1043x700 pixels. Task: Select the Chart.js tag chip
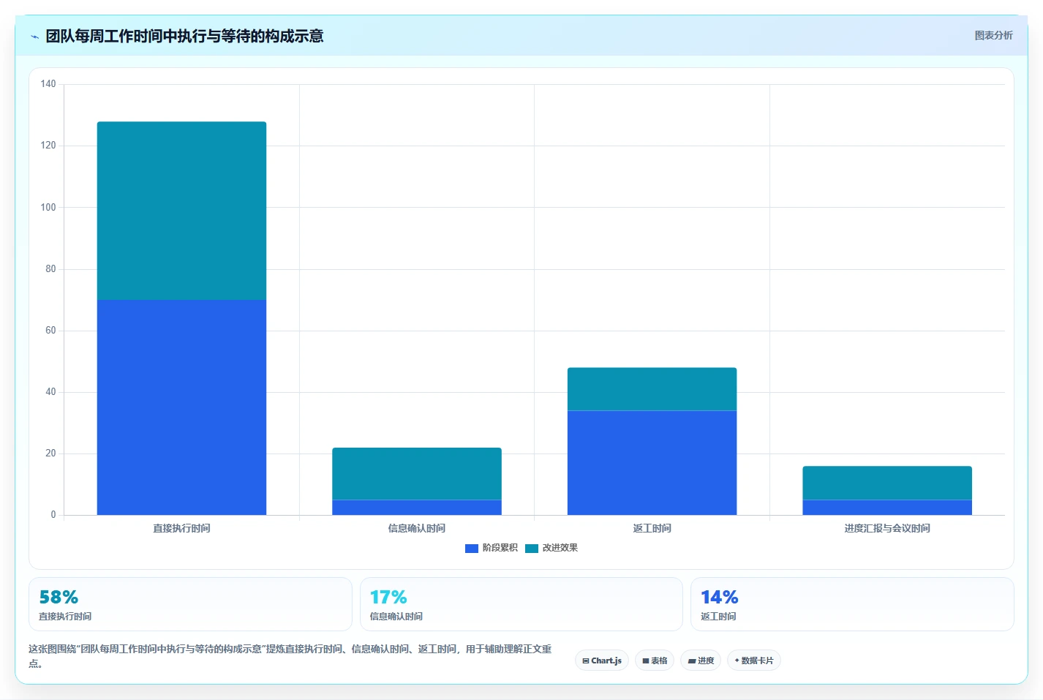click(602, 661)
